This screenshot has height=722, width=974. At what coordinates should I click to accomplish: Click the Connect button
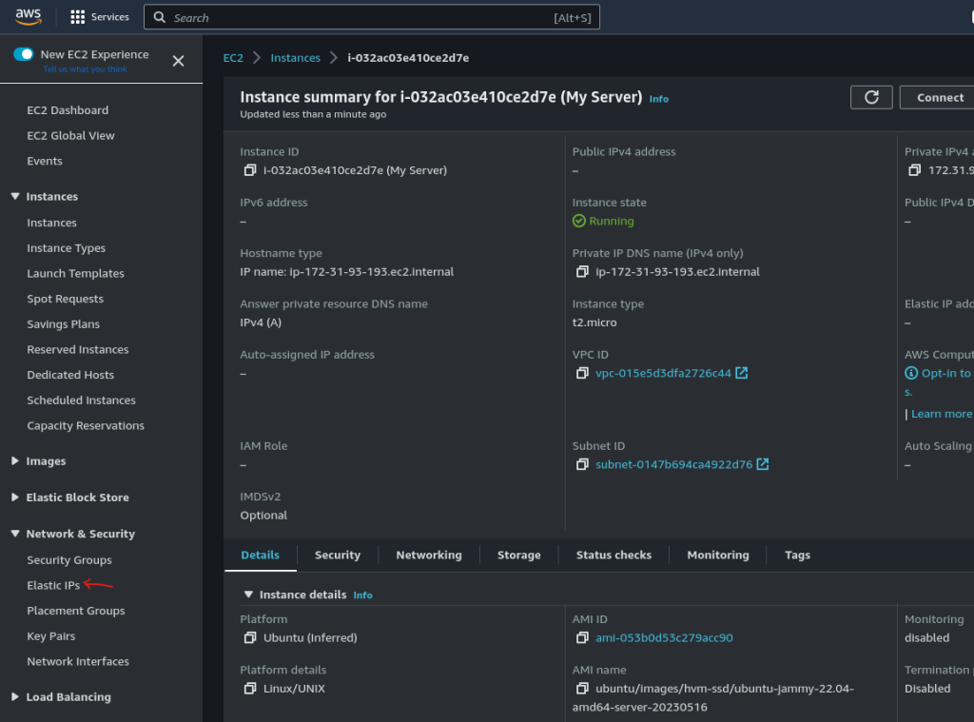coord(939,98)
